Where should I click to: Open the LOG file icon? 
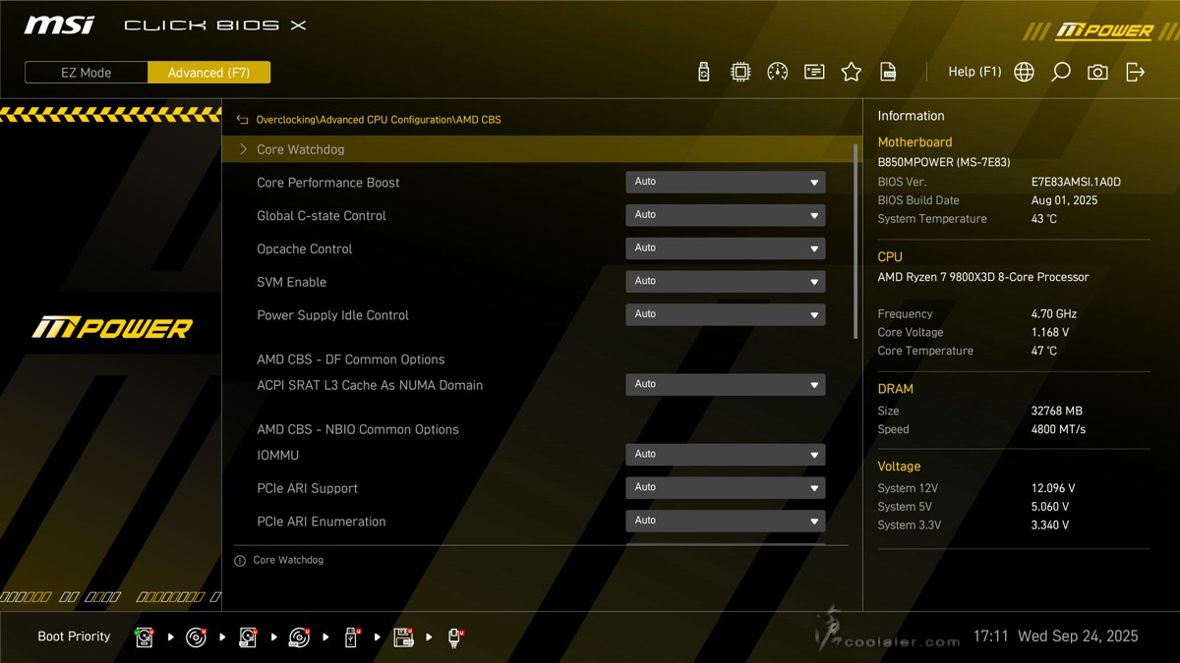pyautogui.click(x=888, y=72)
